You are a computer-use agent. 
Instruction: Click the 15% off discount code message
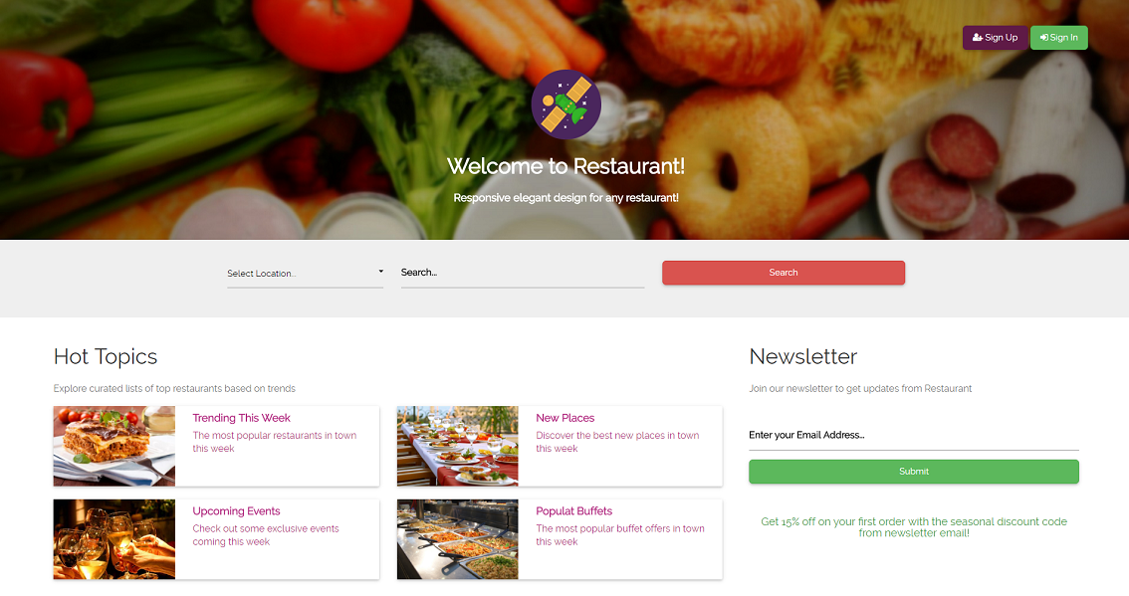(x=914, y=527)
